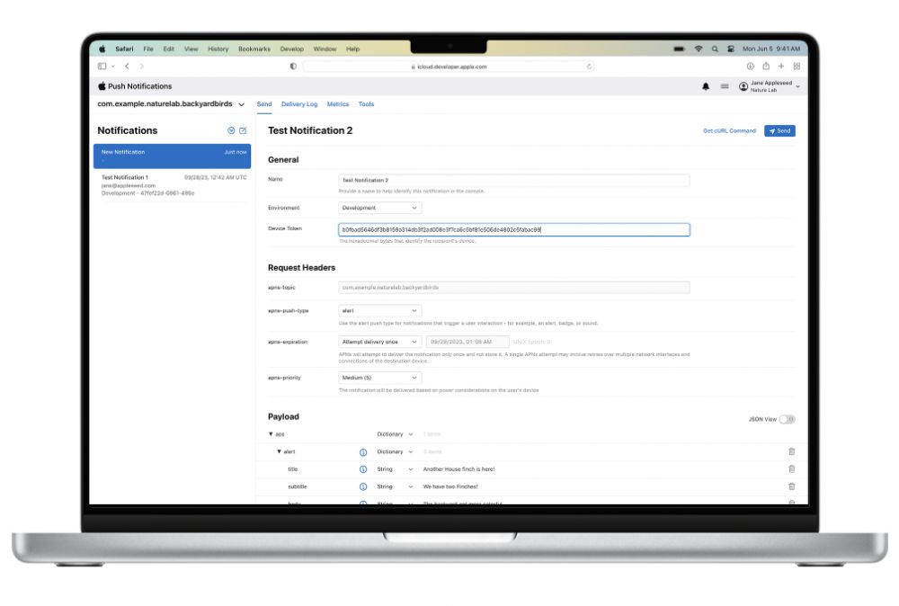Click the menu bar clock Mon Jun 5

(771, 49)
